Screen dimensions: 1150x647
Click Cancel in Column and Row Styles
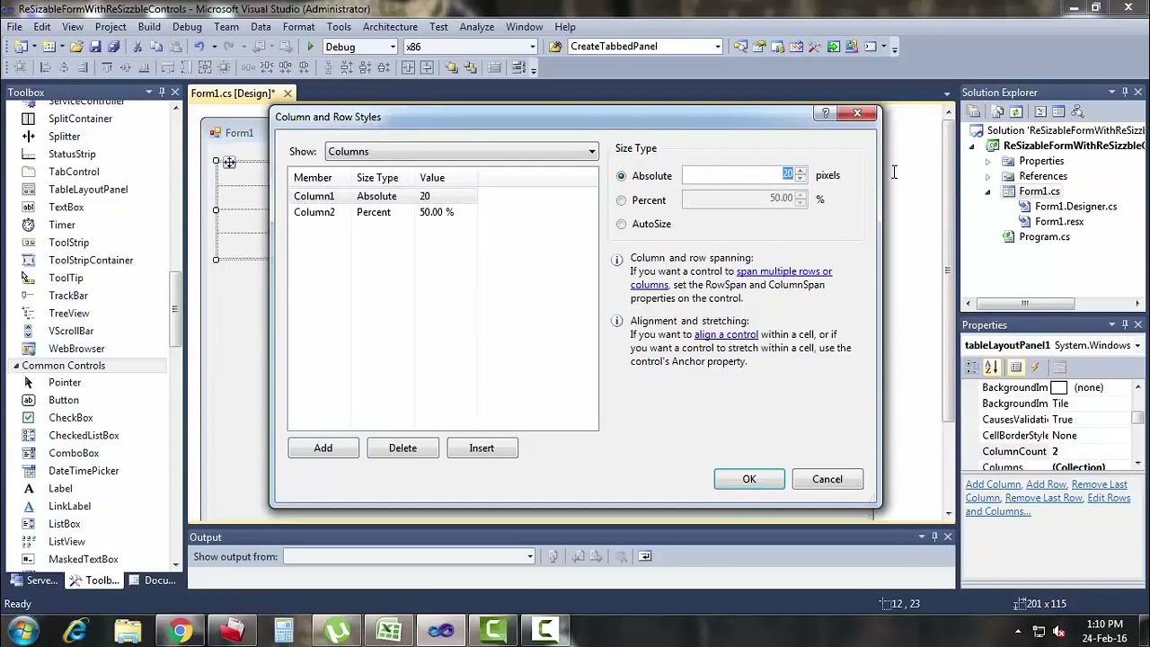click(x=827, y=479)
